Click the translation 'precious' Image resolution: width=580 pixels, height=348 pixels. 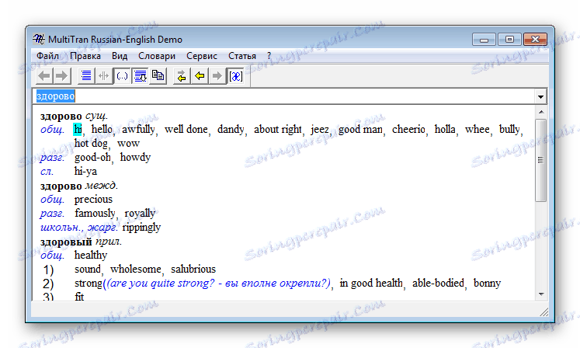tap(93, 199)
